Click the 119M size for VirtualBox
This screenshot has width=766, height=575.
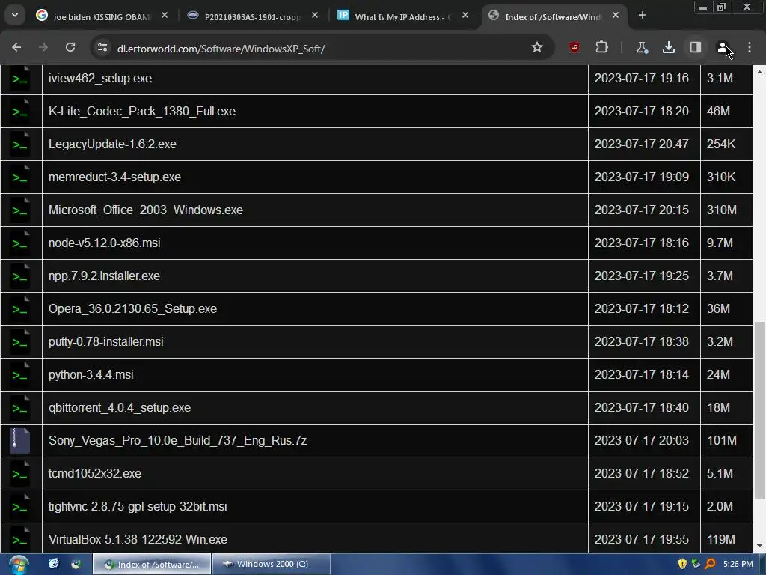point(721,539)
